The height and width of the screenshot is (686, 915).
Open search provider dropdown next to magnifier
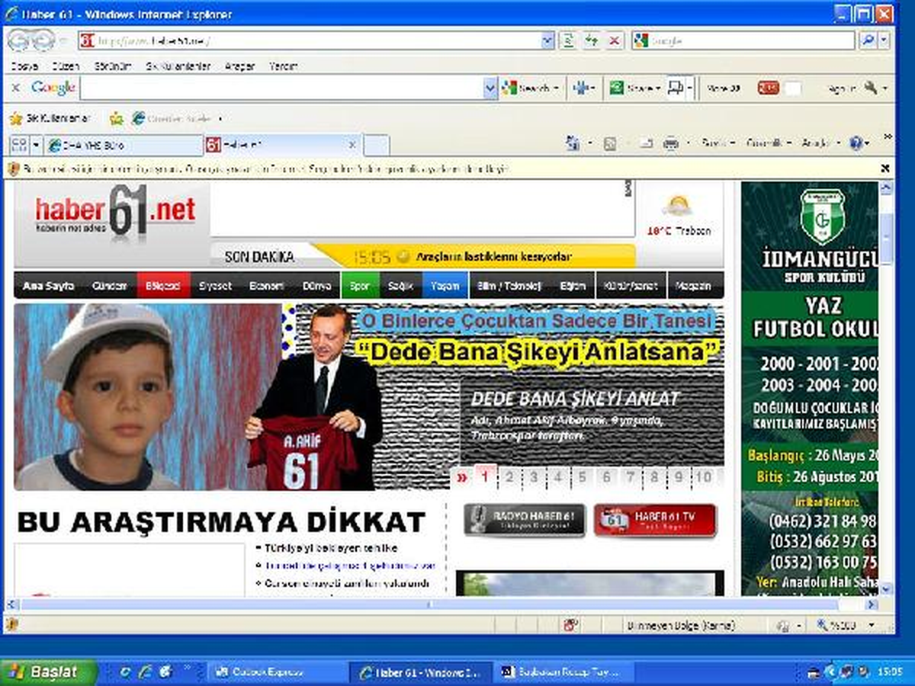pyautogui.click(x=884, y=40)
